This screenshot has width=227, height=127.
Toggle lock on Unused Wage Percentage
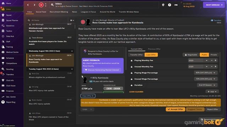pyautogui.click(x=132, y=79)
